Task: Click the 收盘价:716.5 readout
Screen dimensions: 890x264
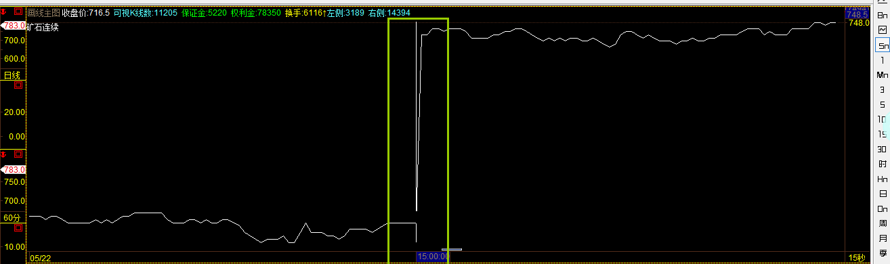Action: tap(85, 13)
